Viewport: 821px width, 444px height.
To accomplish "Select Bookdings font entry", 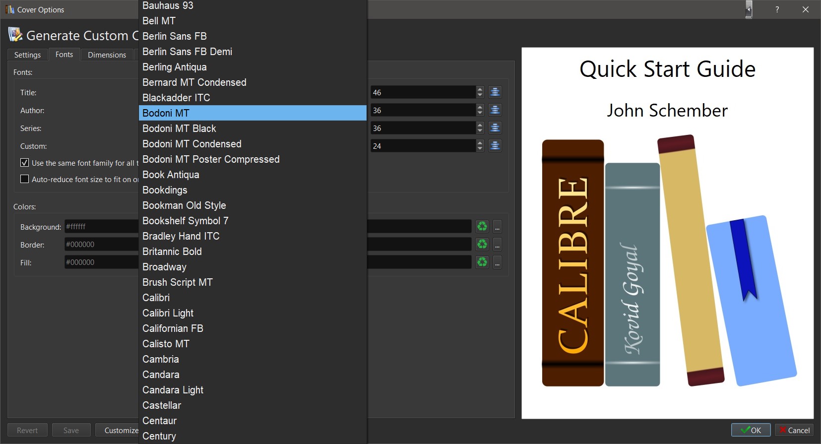I will click(x=253, y=190).
